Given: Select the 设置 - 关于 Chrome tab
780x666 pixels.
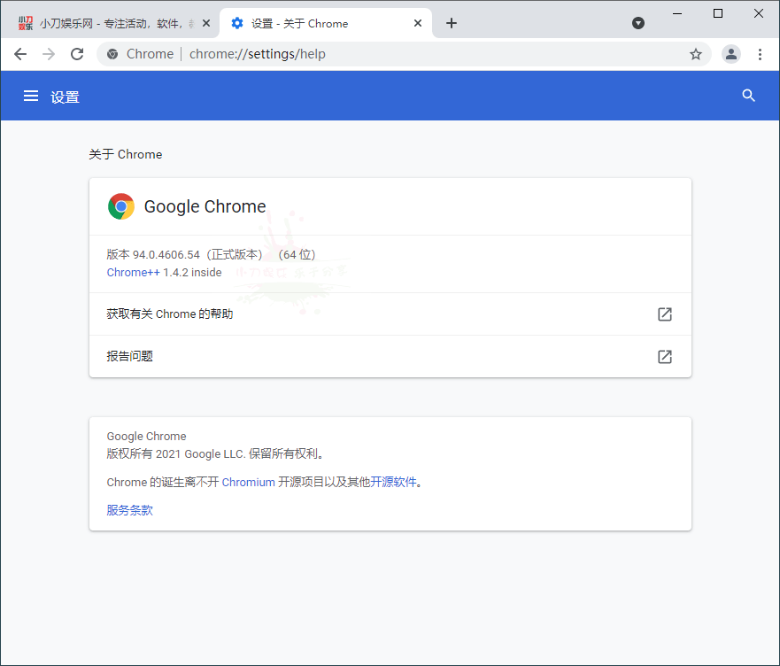Looking at the screenshot, I should click(326, 23).
